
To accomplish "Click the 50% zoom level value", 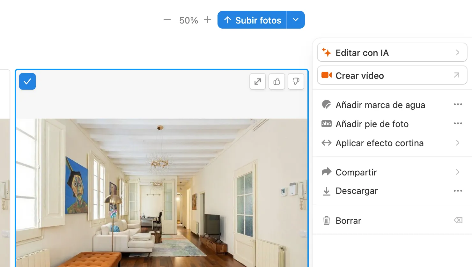I will (x=188, y=20).
